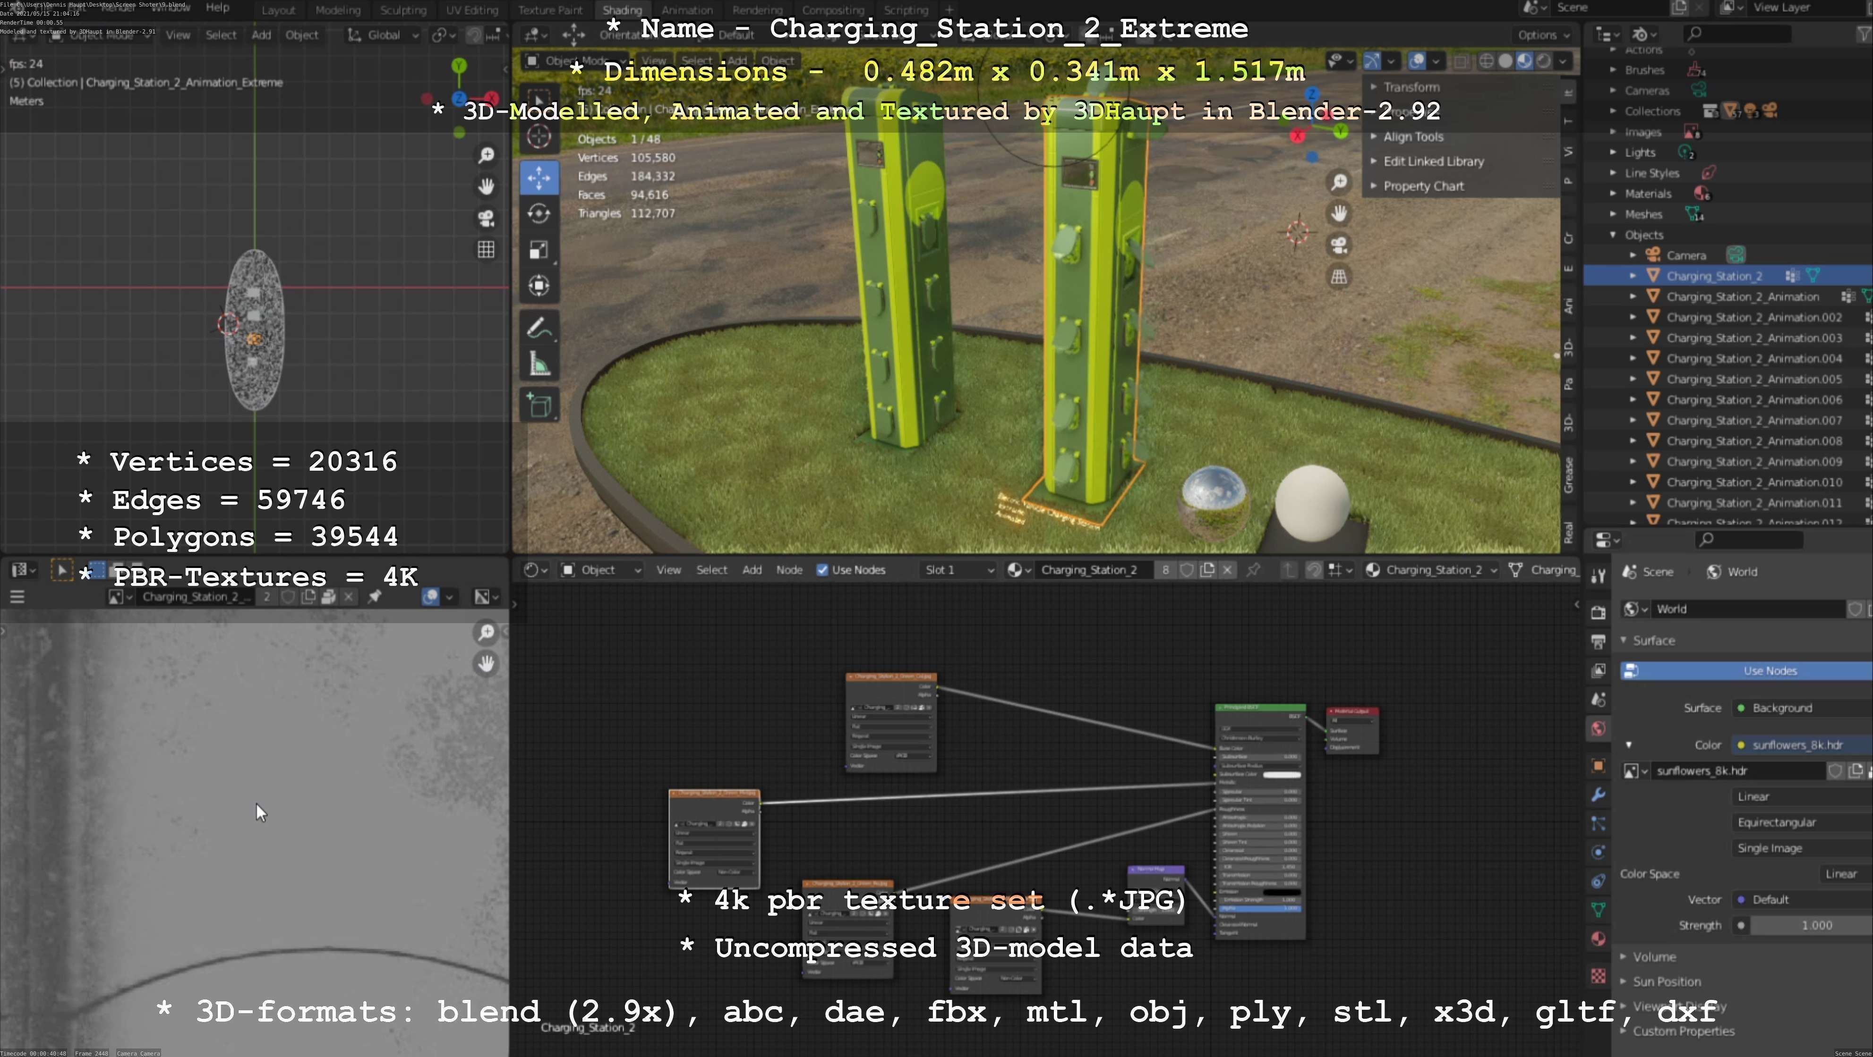Screen dimensions: 1873x1057
Task: Enable material preview shading mode
Action: [x=1525, y=61]
